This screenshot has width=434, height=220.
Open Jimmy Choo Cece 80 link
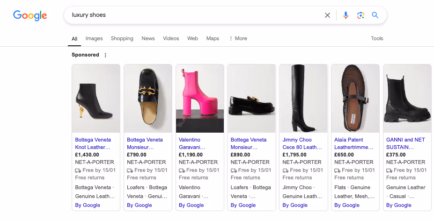(302, 143)
